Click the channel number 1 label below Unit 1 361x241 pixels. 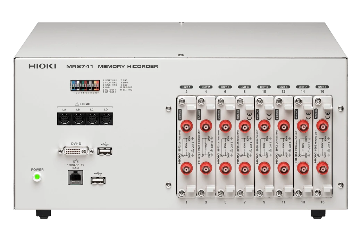tap(186, 202)
